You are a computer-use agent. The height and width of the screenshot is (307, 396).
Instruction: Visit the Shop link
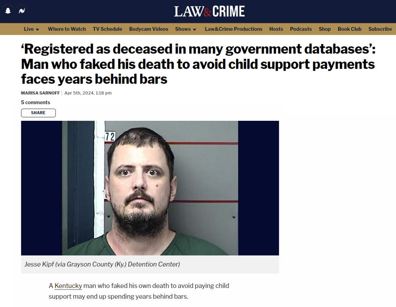(325, 29)
